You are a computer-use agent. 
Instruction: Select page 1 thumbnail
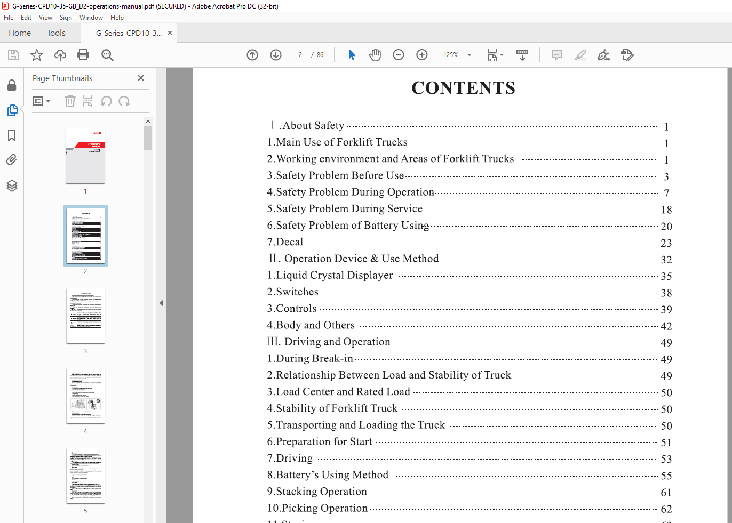(85, 156)
